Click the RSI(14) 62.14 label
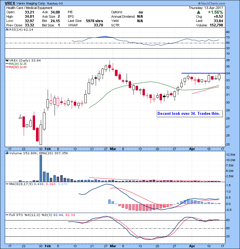This screenshot has width=240, height=249. coord(21,29)
